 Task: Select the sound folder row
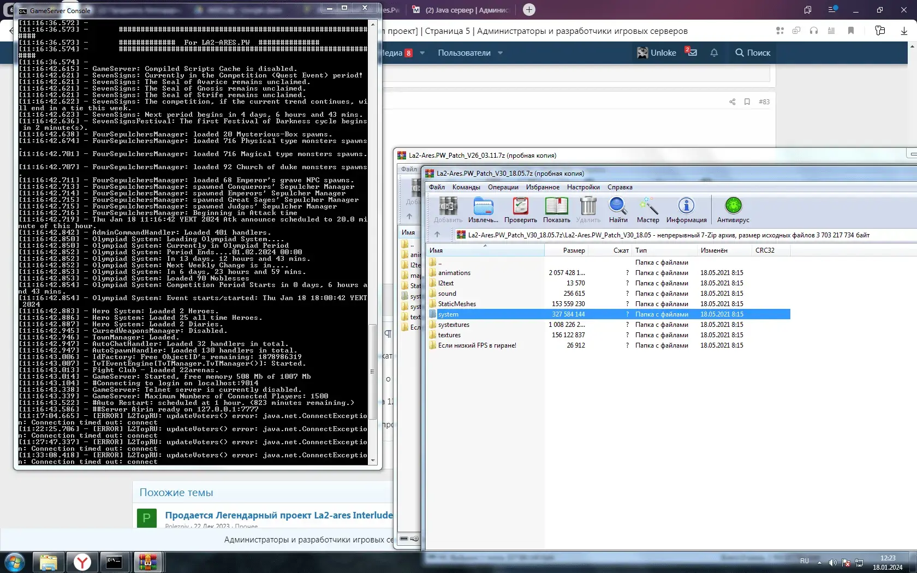click(x=608, y=294)
